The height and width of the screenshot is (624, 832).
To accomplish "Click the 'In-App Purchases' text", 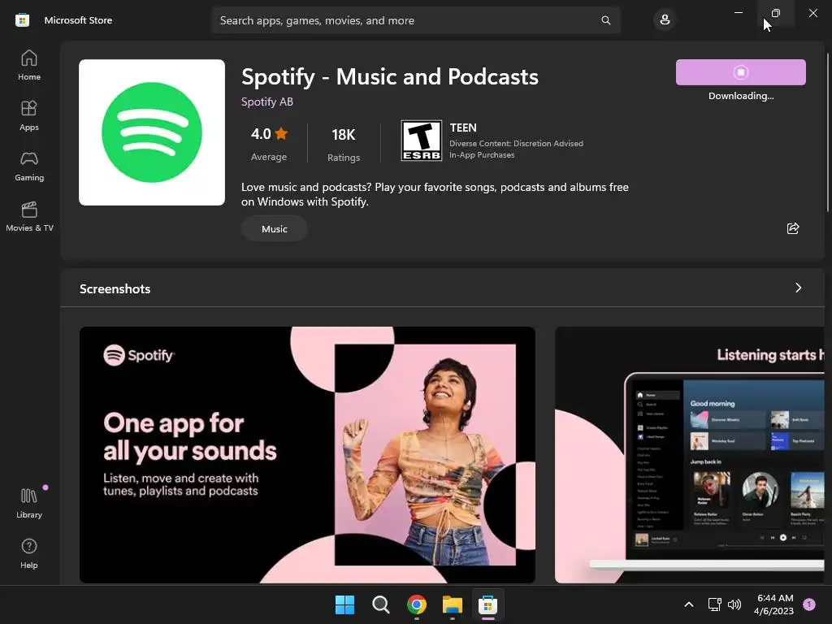I will pos(482,155).
